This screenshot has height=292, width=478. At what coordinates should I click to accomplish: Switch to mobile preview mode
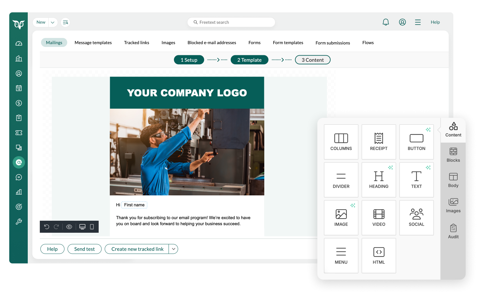(92, 227)
